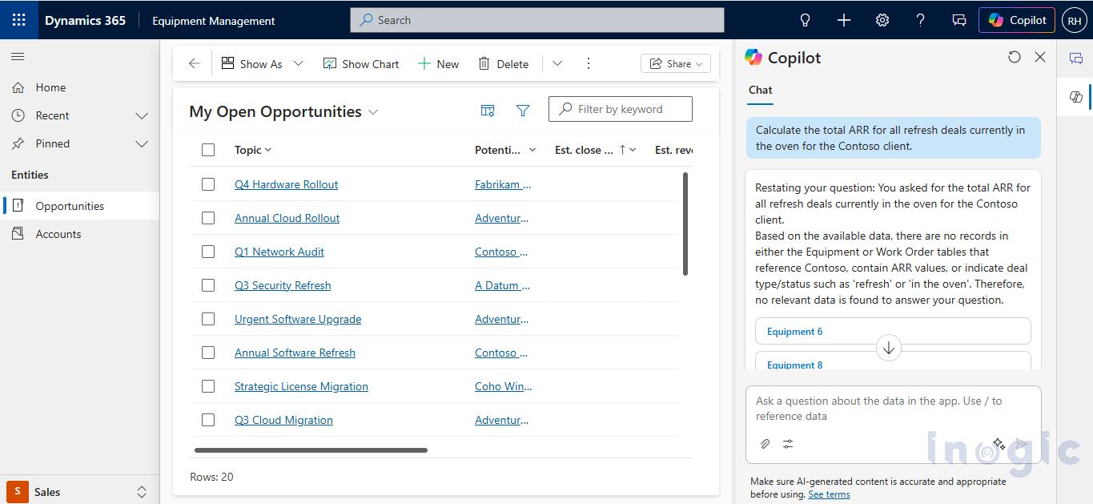Refresh the Copilot chat with reset icon
This screenshot has height=504, width=1093.
1015,57
